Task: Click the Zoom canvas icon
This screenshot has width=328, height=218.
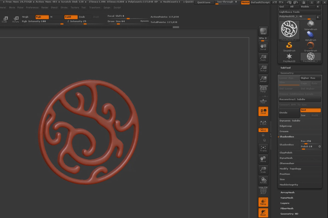Action: coord(263,57)
